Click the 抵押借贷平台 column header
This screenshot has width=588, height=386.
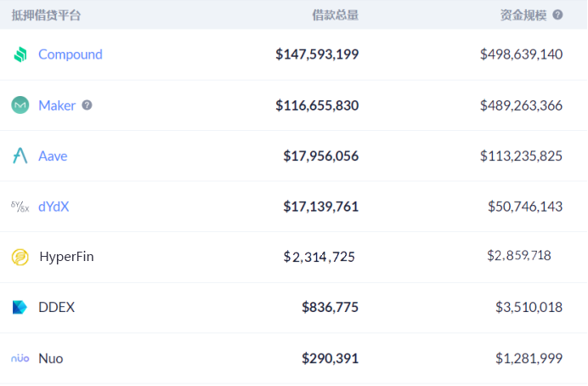pos(46,15)
